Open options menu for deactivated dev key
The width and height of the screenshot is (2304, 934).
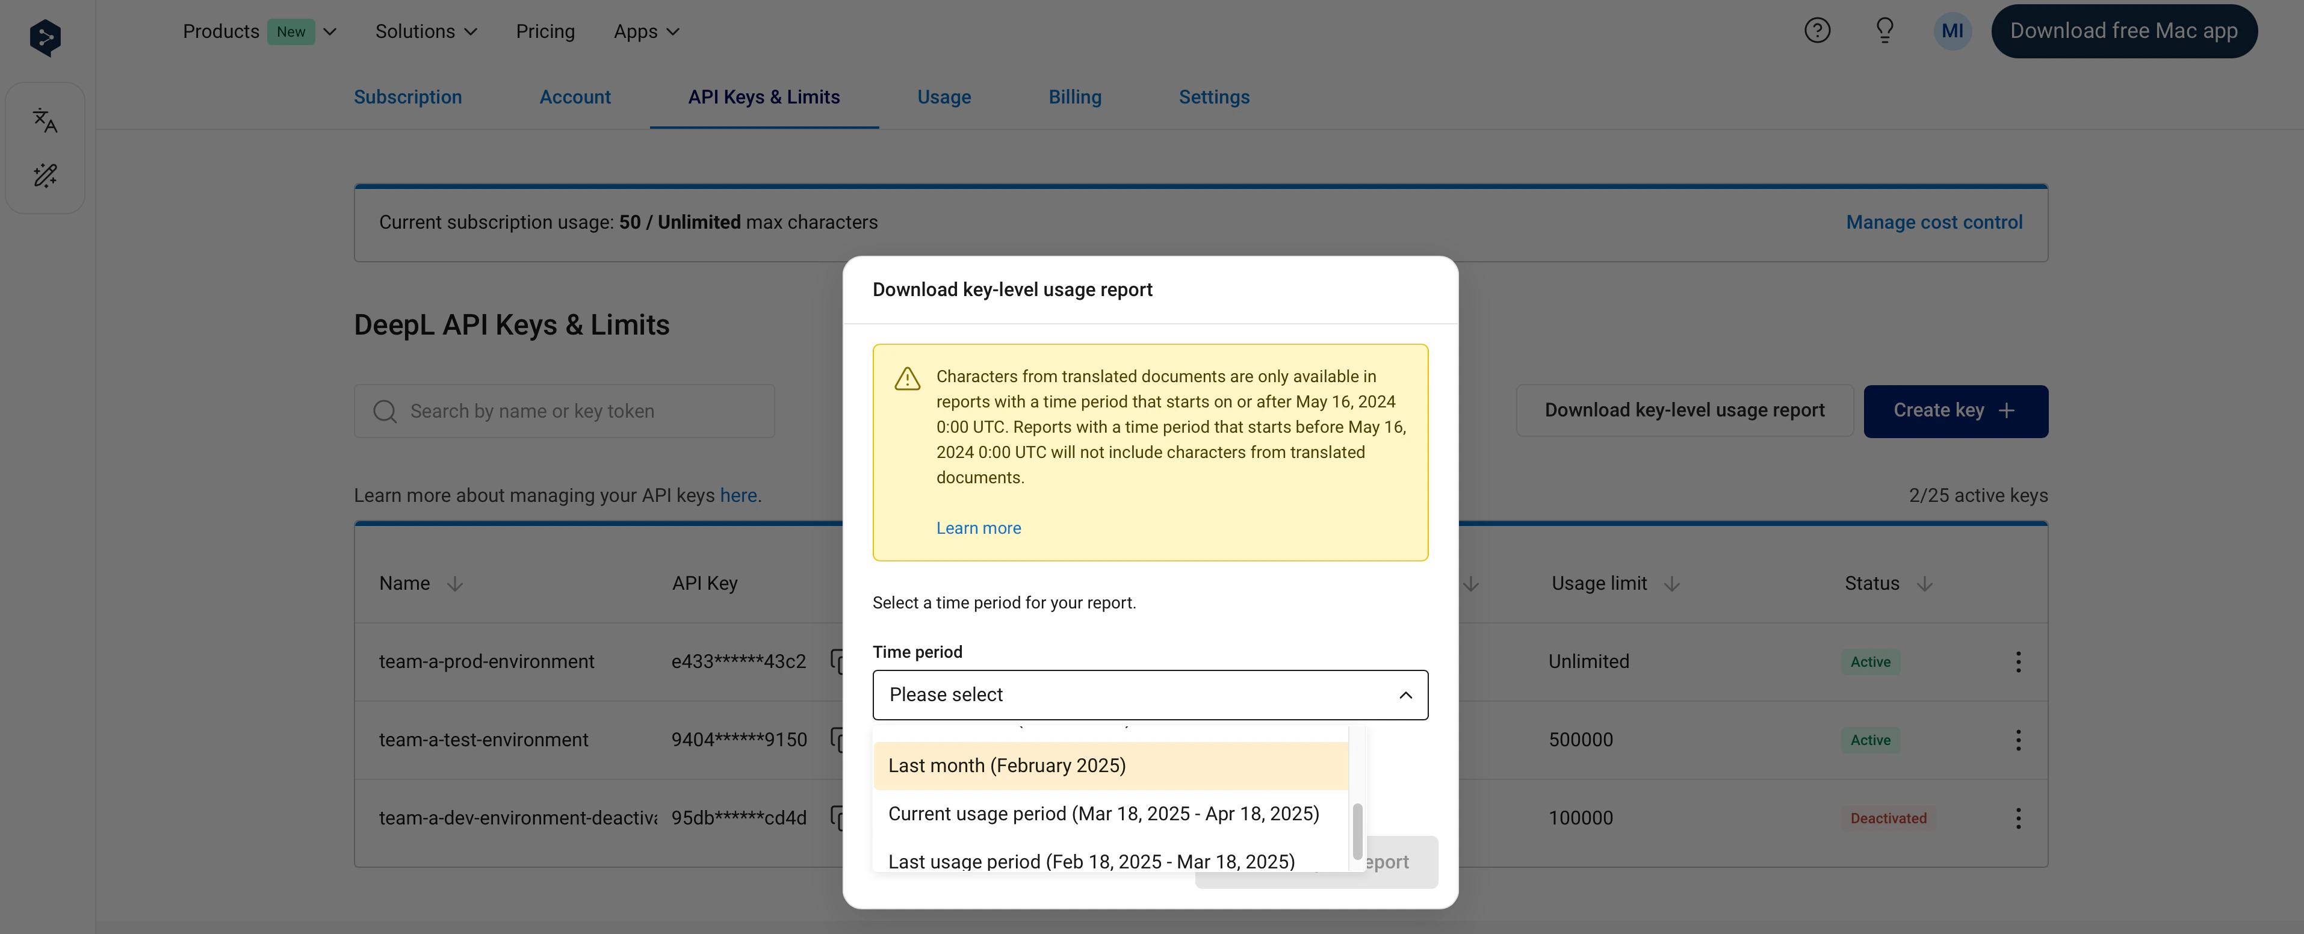coord(2018,818)
